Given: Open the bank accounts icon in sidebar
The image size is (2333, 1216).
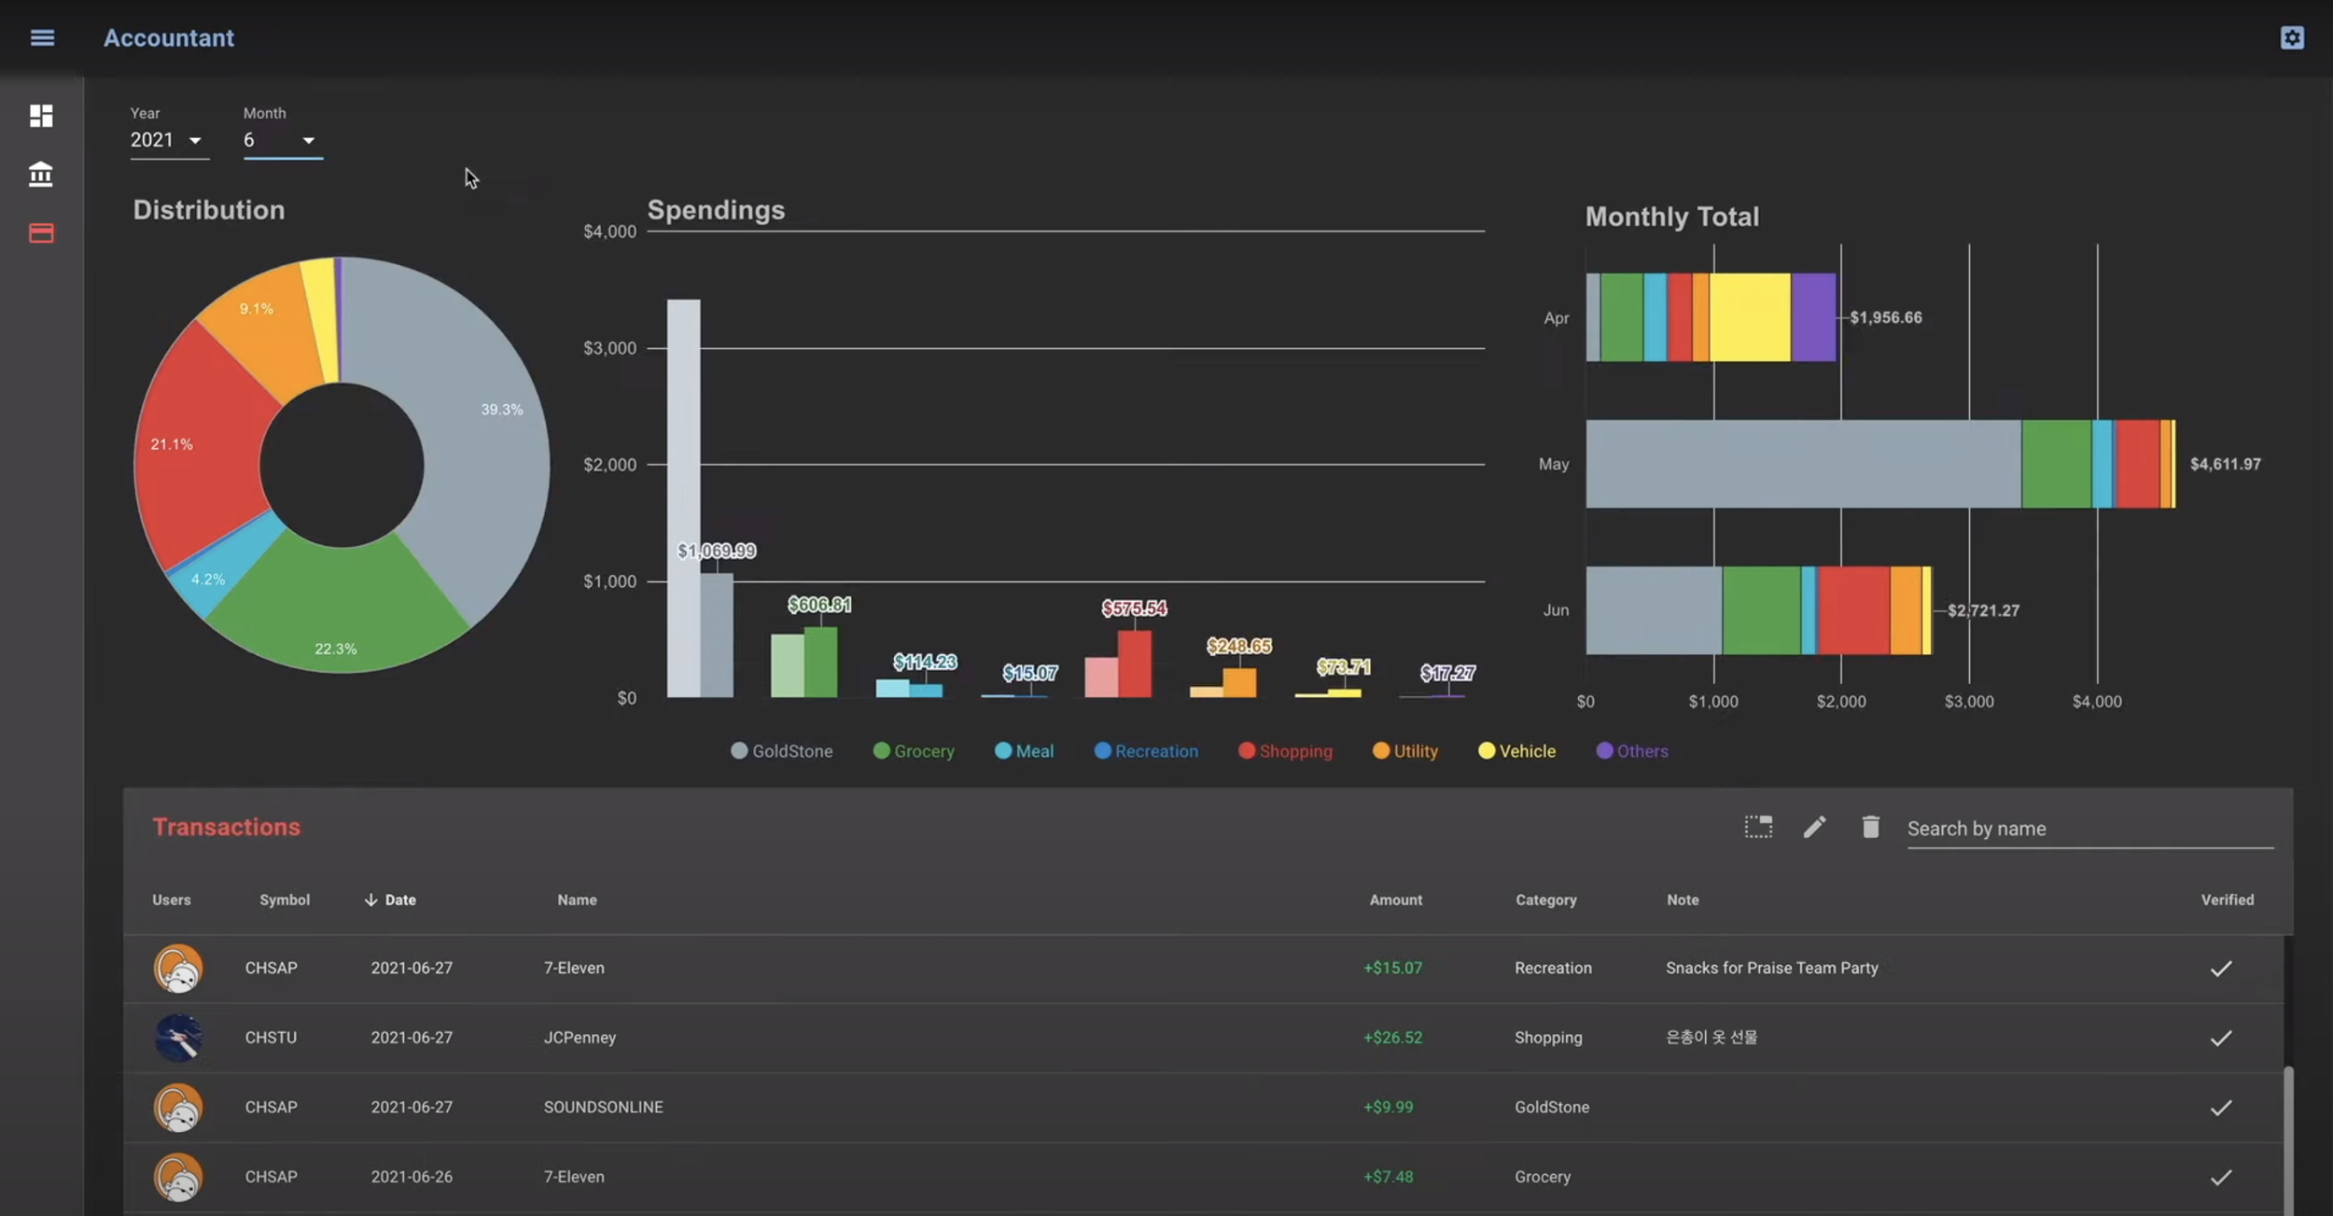Looking at the screenshot, I should pos(41,174).
